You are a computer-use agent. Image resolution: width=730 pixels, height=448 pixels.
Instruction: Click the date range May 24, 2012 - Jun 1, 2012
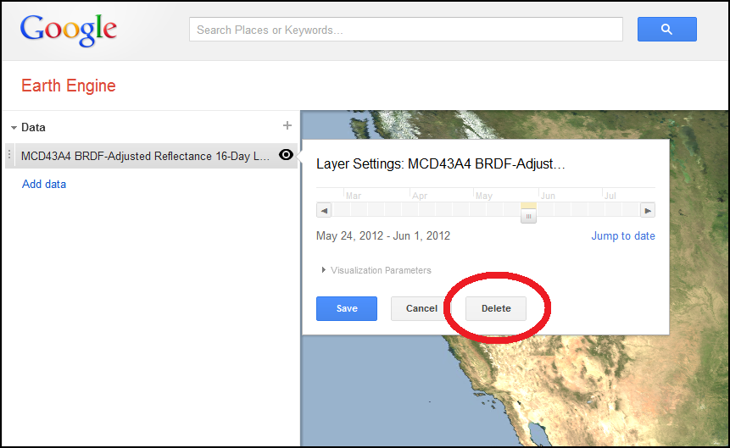[x=383, y=236]
